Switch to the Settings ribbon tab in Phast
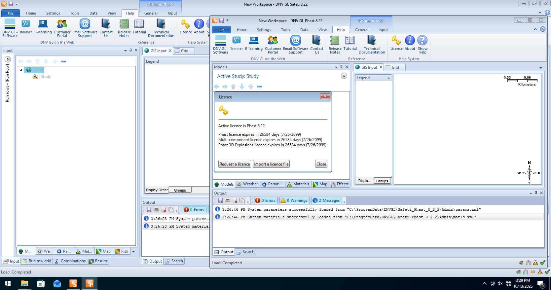The width and height of the screenshot is (551, 290). (x=264, y=30)
